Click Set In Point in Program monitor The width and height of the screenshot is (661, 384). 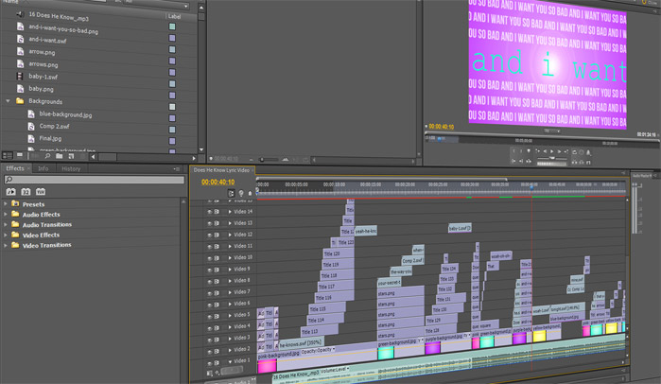tap(513, 151)
